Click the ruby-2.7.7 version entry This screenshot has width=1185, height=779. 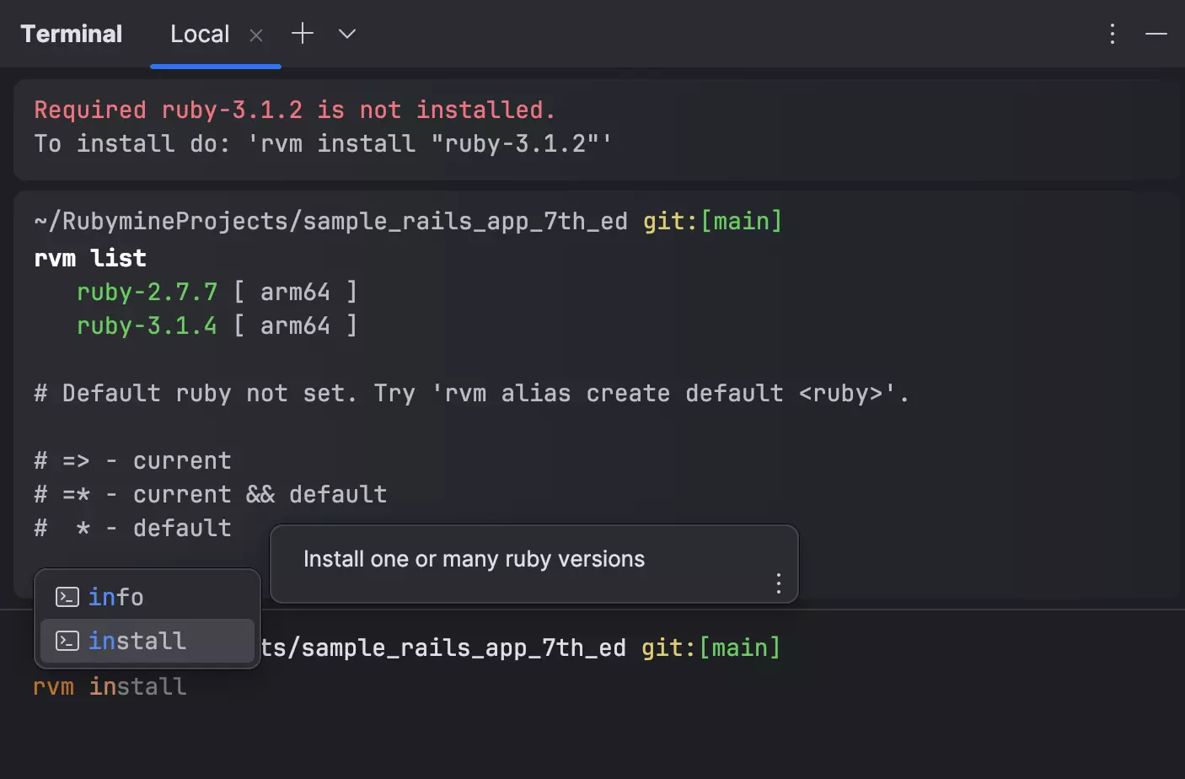click(x=147, y=291)
